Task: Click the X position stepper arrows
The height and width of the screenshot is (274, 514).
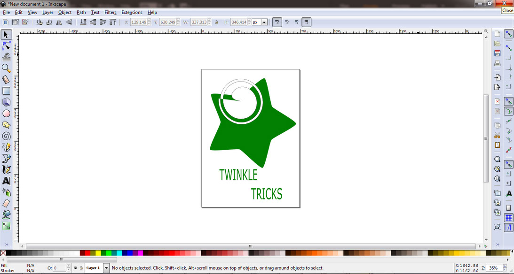Action: pos(149,22)
